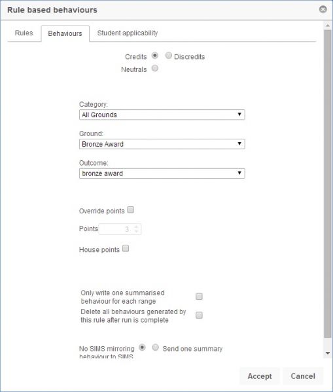Image resolution: width=333 pixels, height=392 pixels.
Task: Select the Discredits radio button
Action: (169, 55)
